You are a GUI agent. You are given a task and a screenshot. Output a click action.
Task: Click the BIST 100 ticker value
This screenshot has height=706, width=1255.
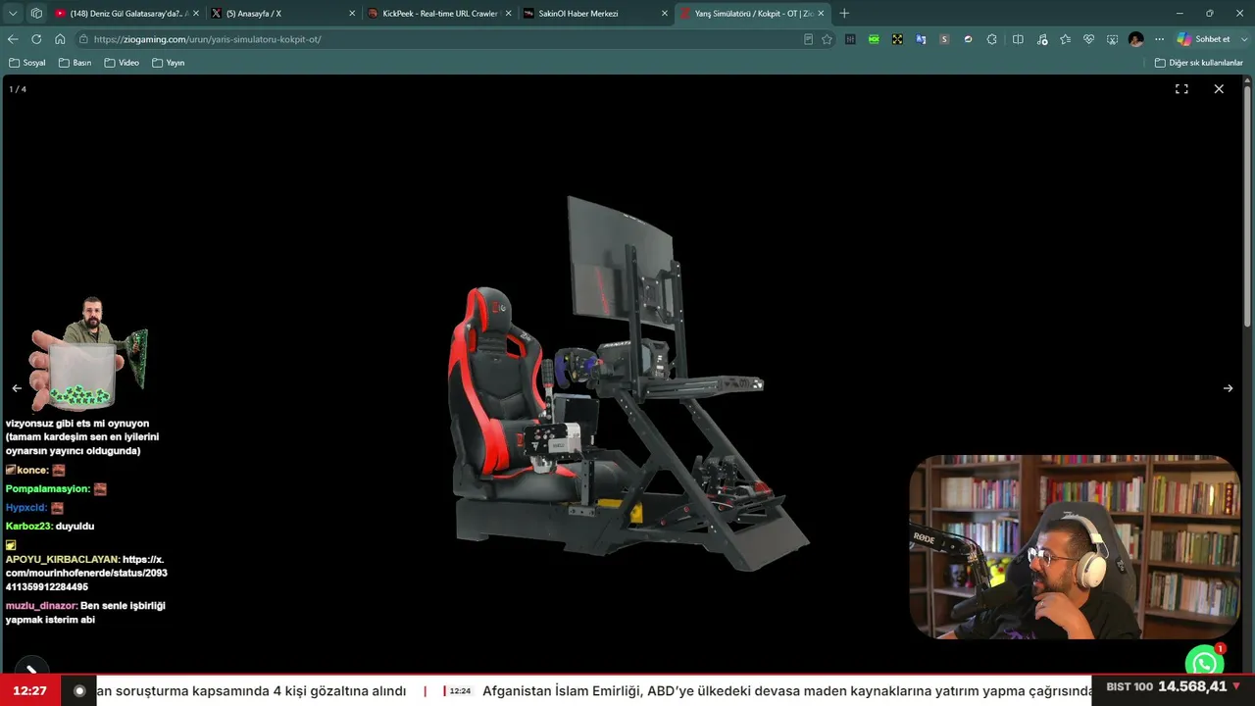tap(1192, 686)
